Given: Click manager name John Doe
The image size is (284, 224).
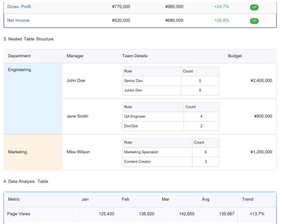Looking at the screenshot, I should (76, 81).
